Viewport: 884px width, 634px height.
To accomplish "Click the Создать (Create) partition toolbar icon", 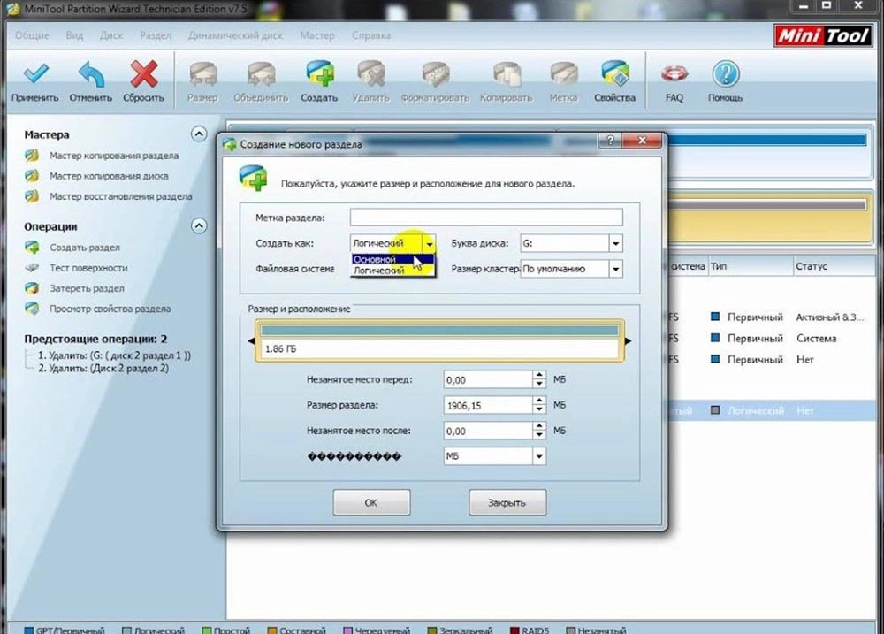I will [319, 73].
